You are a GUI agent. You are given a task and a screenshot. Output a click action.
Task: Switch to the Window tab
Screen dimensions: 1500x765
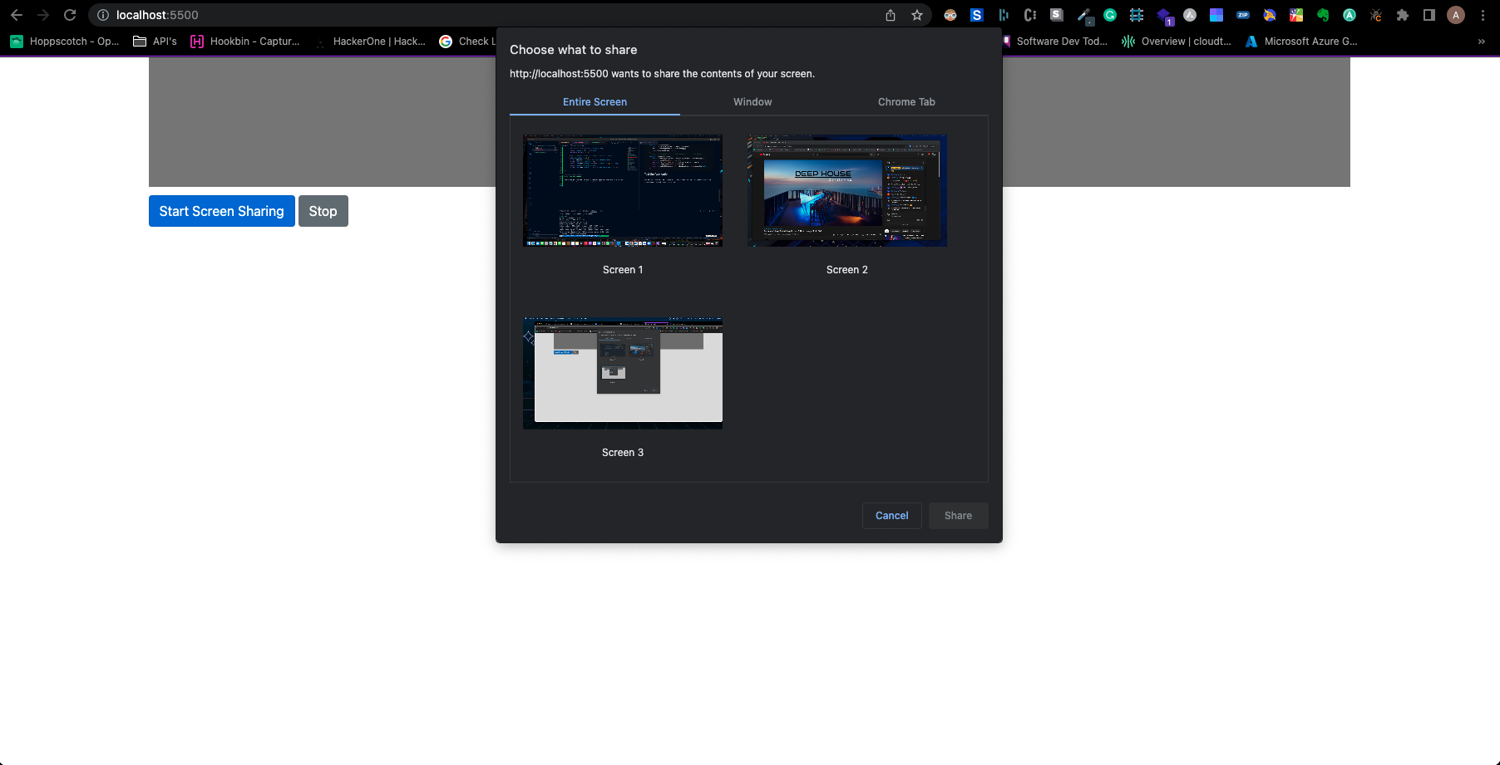752,101
